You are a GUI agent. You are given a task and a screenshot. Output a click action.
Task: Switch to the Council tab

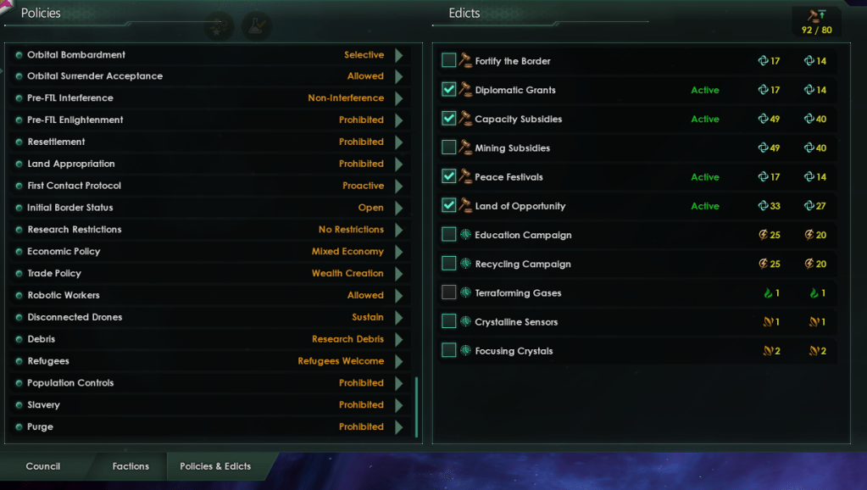(43, 466)
